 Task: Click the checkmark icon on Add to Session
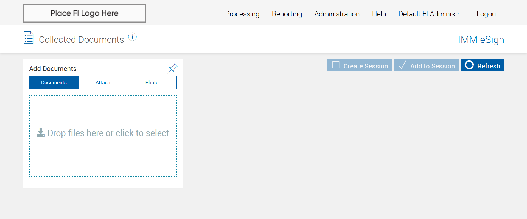[x=402, y=65]
